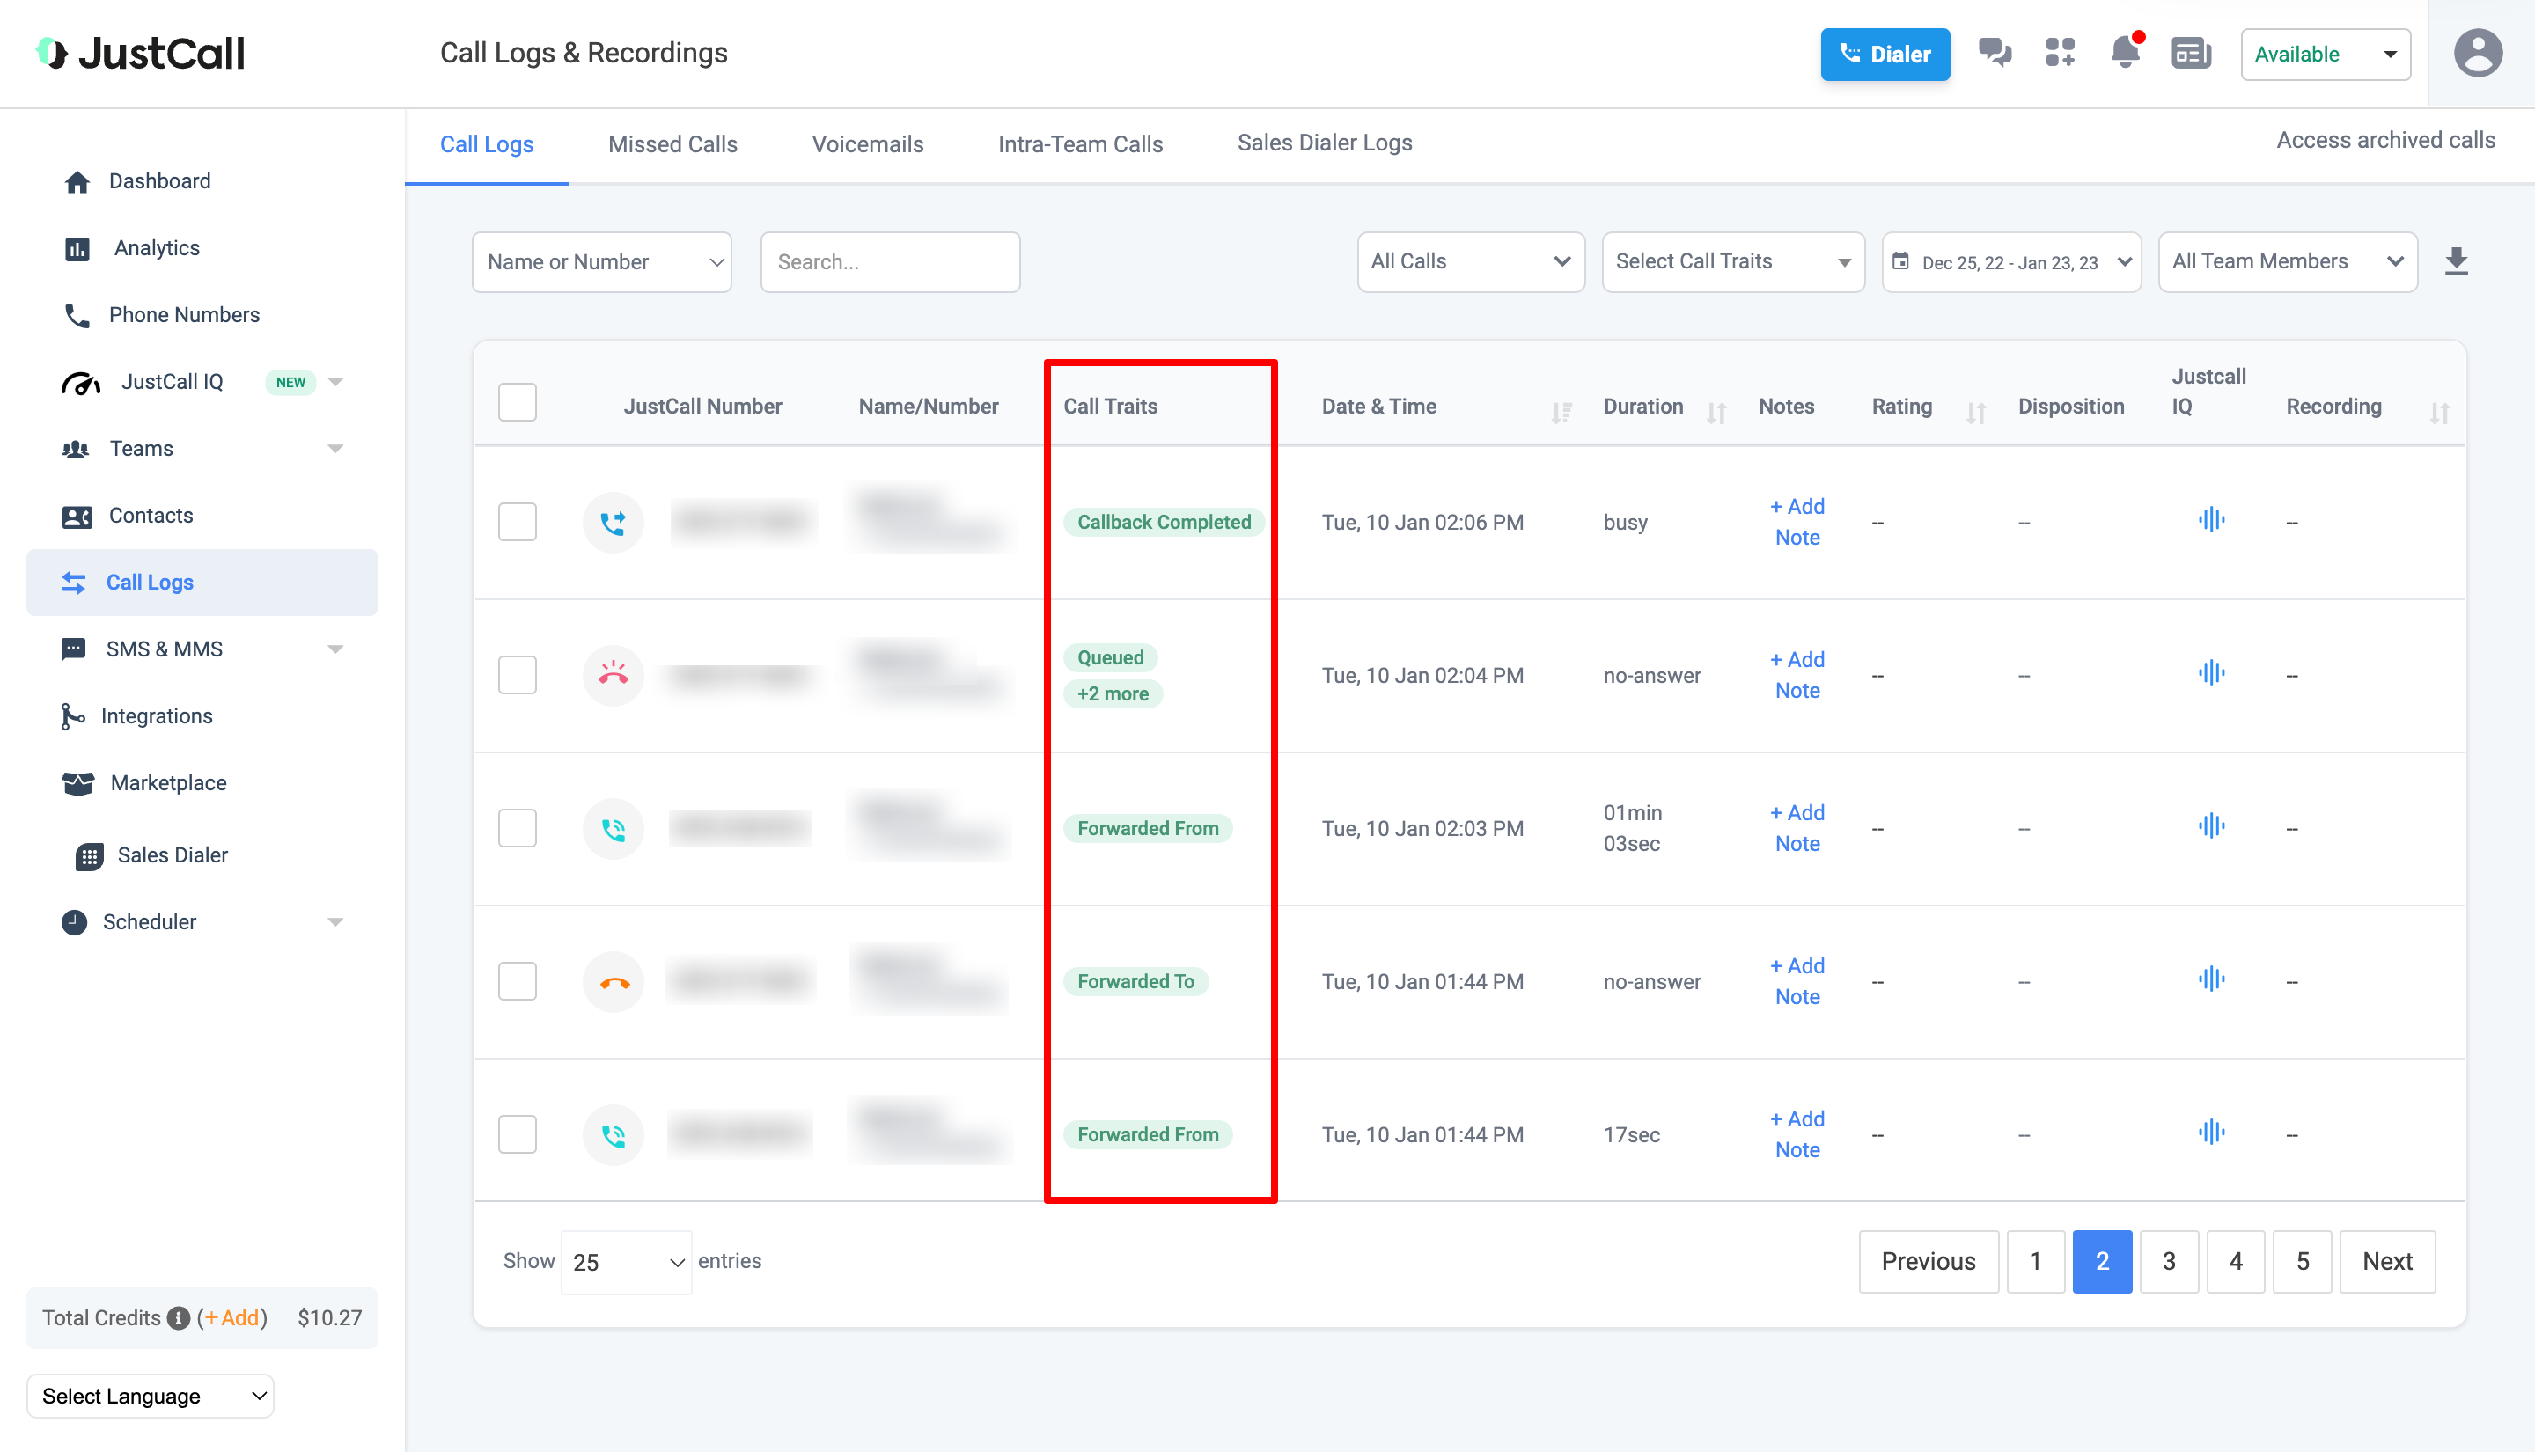This screenshot has height=1452, width=2535.
Task: Switch to the Call Logs tab
Action: click(x=487, y=143)
